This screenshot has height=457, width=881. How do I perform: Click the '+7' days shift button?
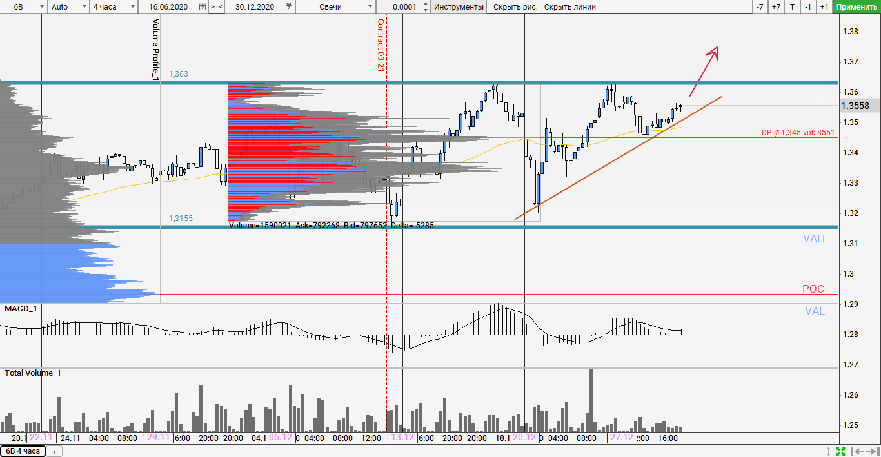[x=776, y=7]
